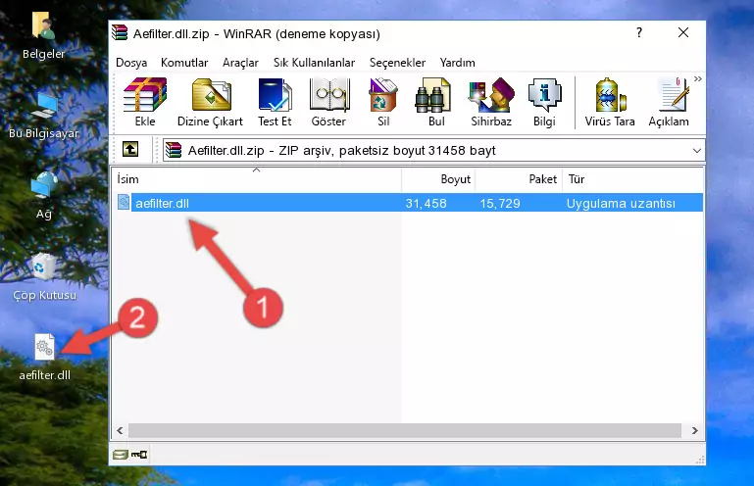
Task: Launch the Sihirbaz wizard
Action: pyautogui.click(x=491, y=102)
